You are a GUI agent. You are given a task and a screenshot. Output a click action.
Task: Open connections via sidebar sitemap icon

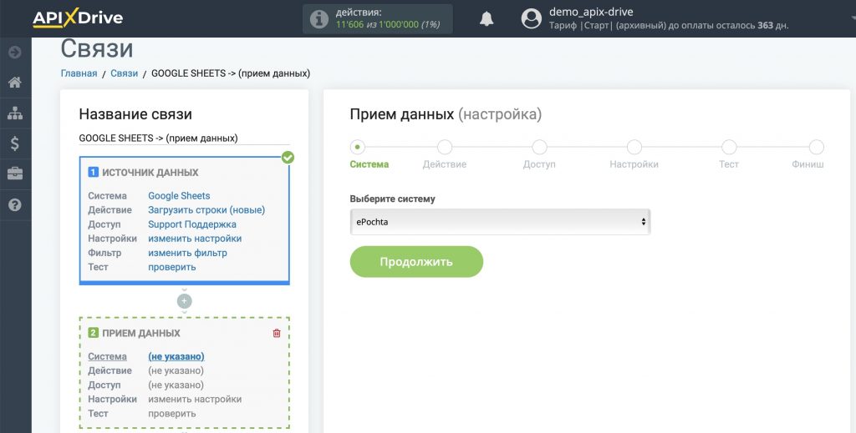(15, 113)
